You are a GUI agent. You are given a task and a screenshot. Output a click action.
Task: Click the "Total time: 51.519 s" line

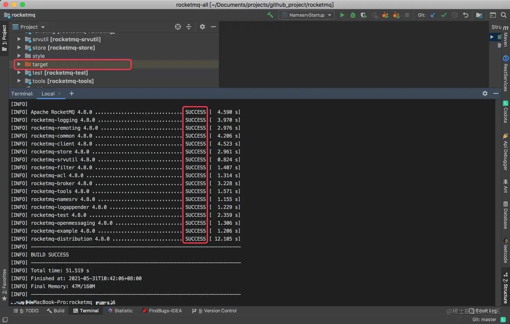pos(60,271)
